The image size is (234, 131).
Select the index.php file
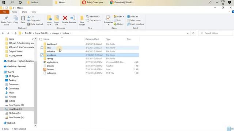[51, 73]
